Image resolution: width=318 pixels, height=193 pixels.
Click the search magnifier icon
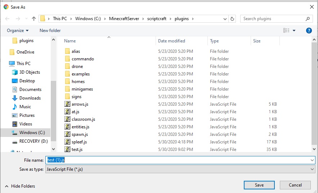[308, 19]
